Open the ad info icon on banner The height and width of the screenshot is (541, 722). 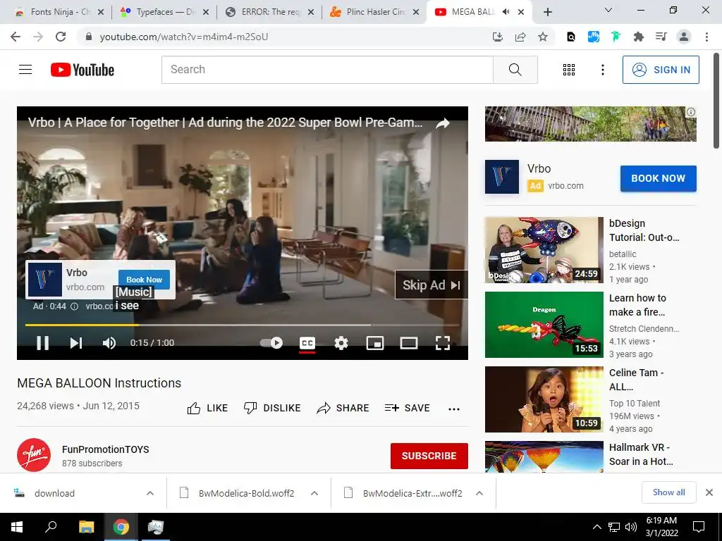691,112
